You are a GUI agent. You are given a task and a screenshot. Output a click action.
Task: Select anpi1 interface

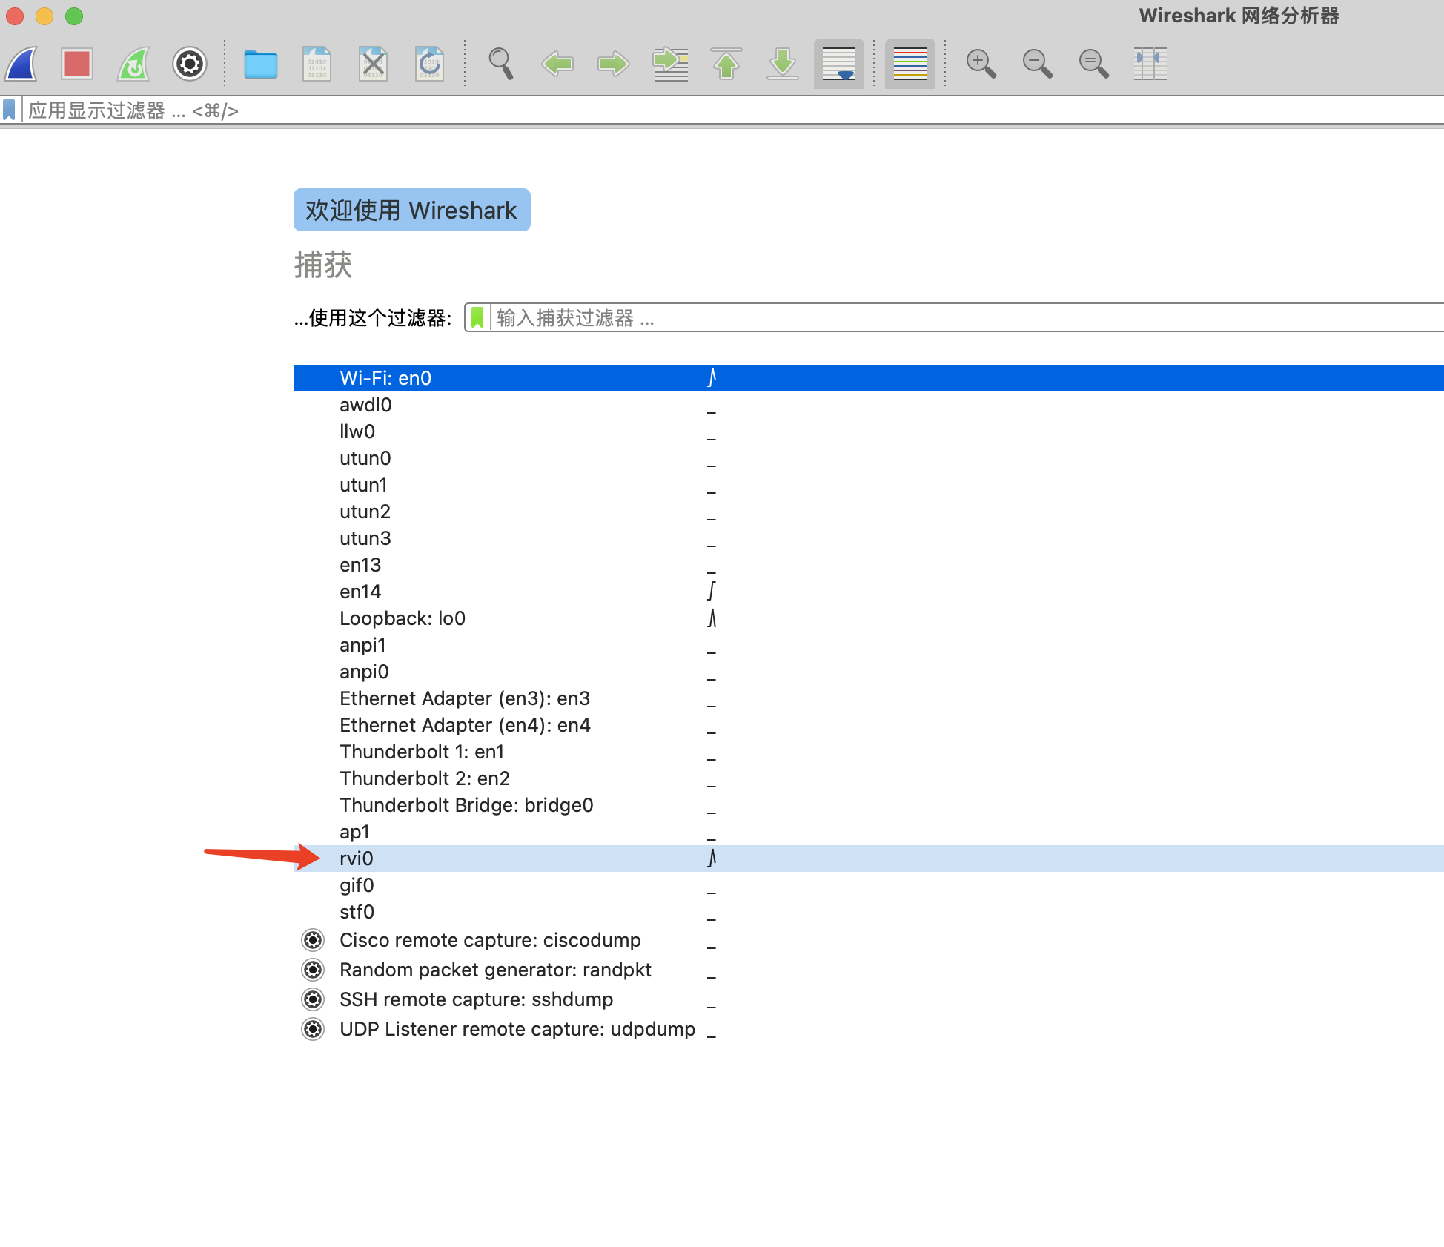pyautogui.click(x=869, y=645)
